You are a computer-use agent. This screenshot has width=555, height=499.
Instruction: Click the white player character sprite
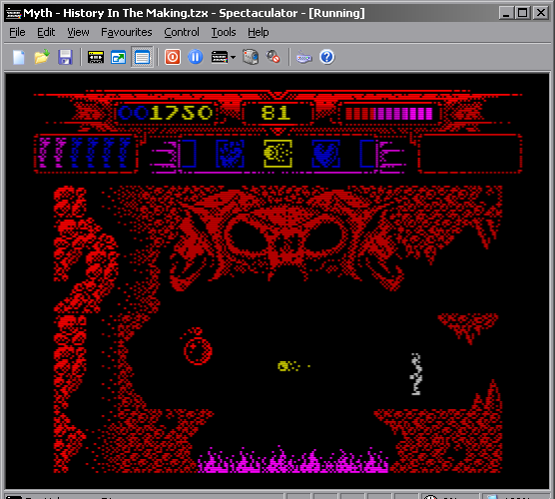(416, 374)
